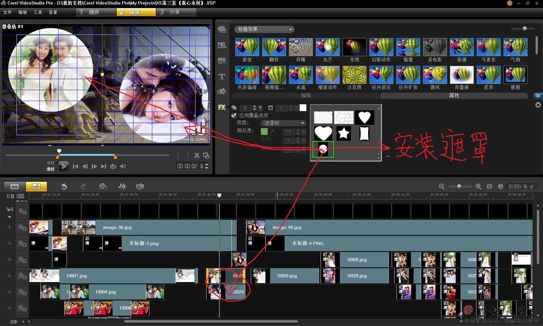
Task: Open the 类型 遮罩帧 dropdown
Action: (x=283, y=123)
